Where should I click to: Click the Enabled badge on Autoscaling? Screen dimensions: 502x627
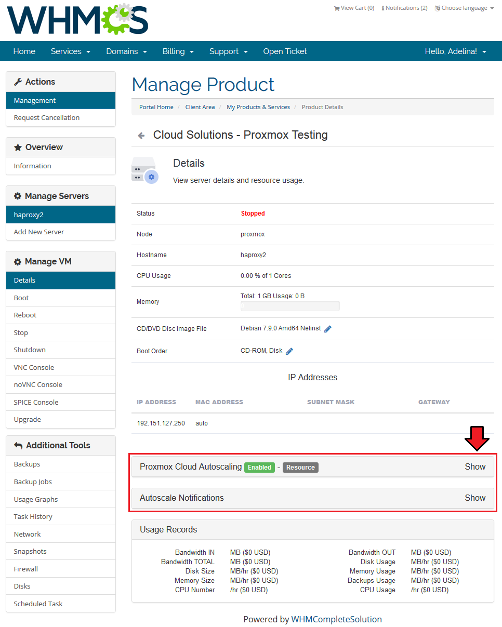tap(259, 468)
